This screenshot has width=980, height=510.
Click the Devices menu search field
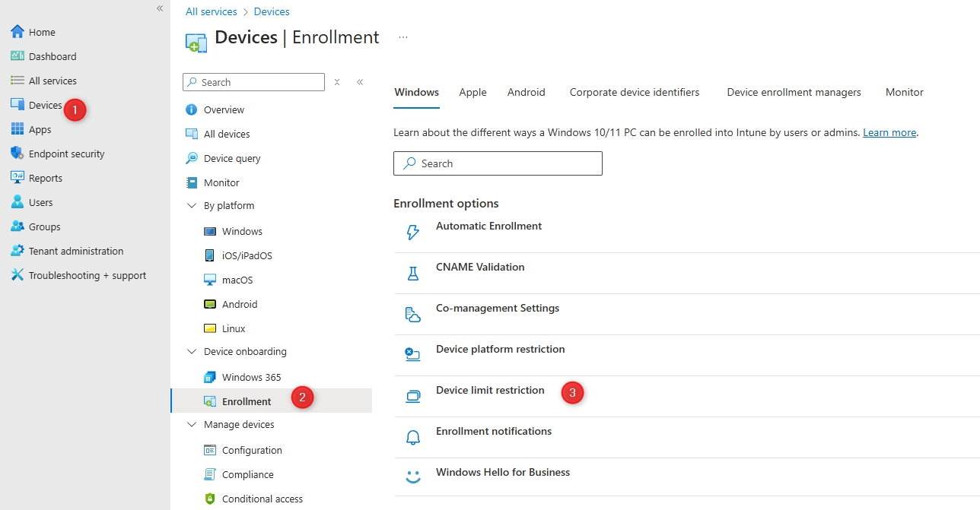(253, 82)
